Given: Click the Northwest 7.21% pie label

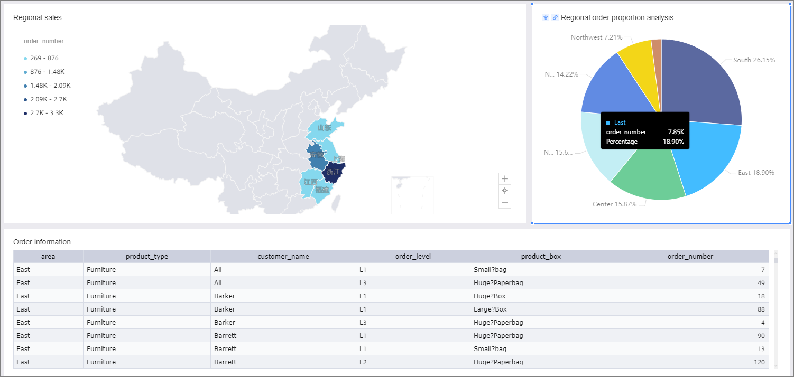Looking at the screenshot, I should click(x=596, y=37).
